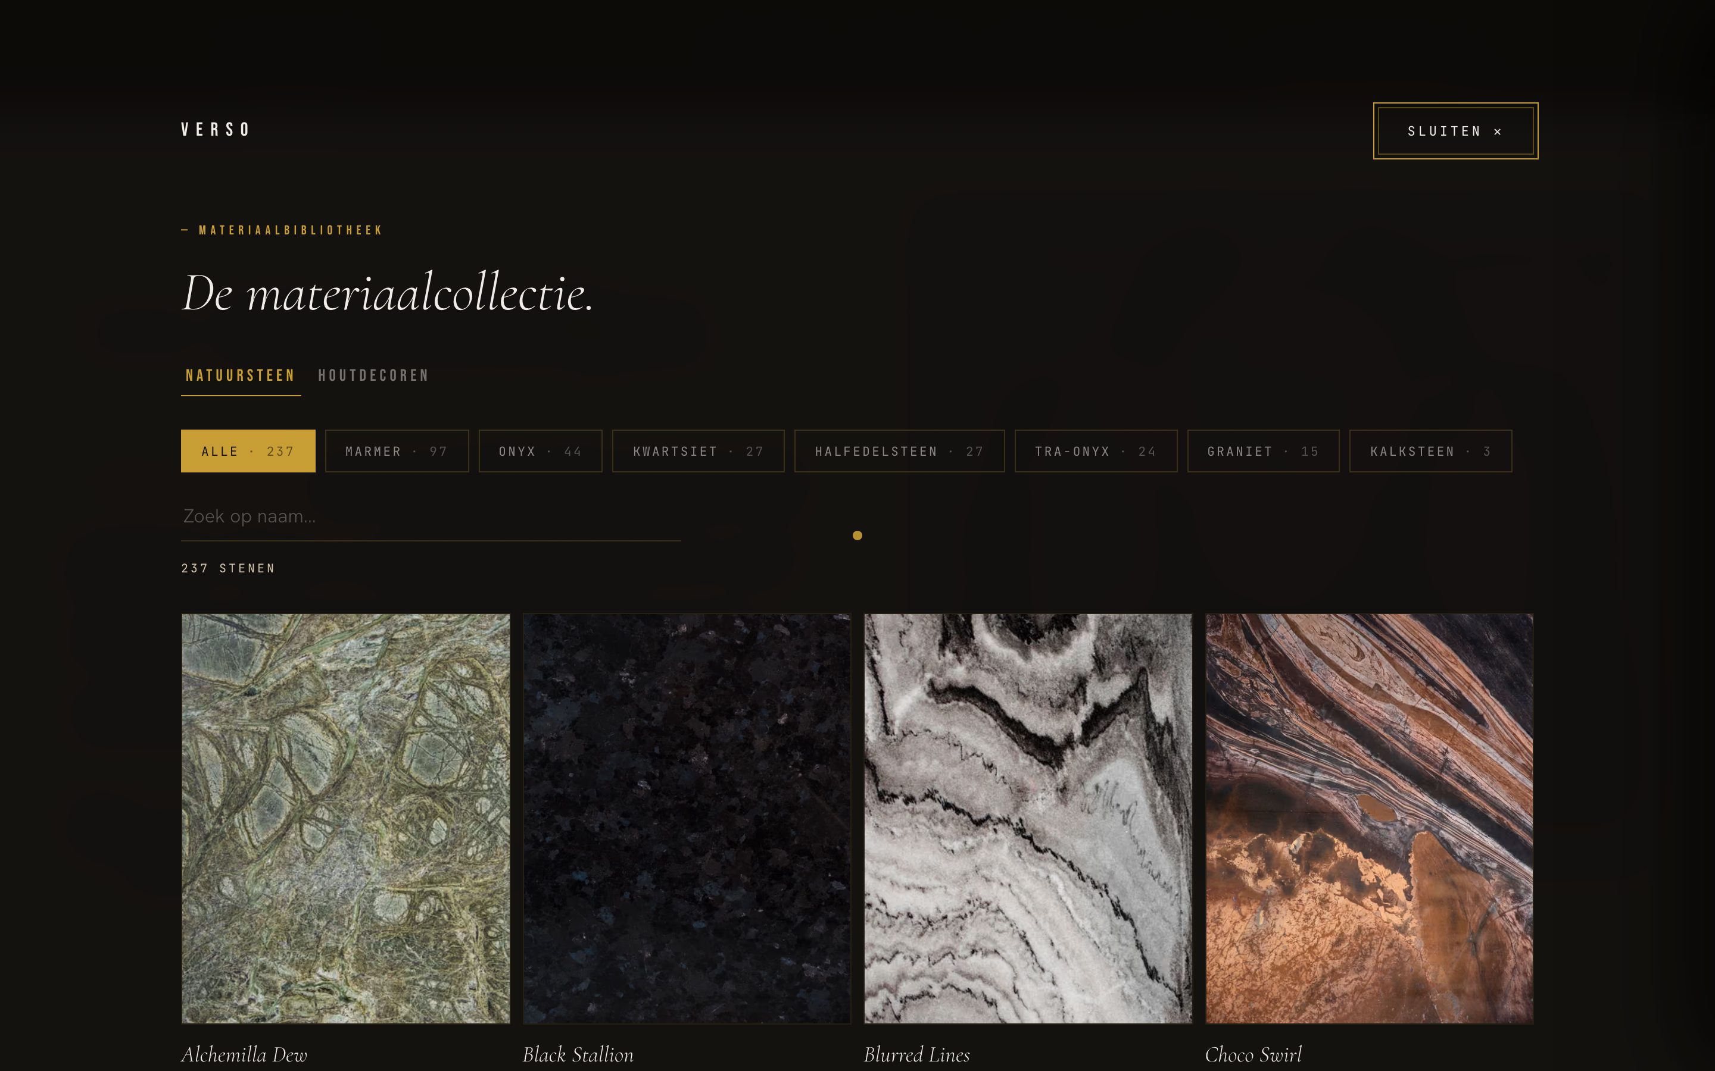Open the Choco Swirl stone thumbnail
Image resolution: width=1715 pixels, height=1071 pixels.
(x=1369, y=819)
